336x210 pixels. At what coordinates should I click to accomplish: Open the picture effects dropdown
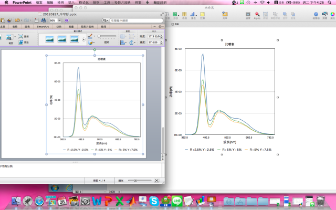(x=94, y=43)
